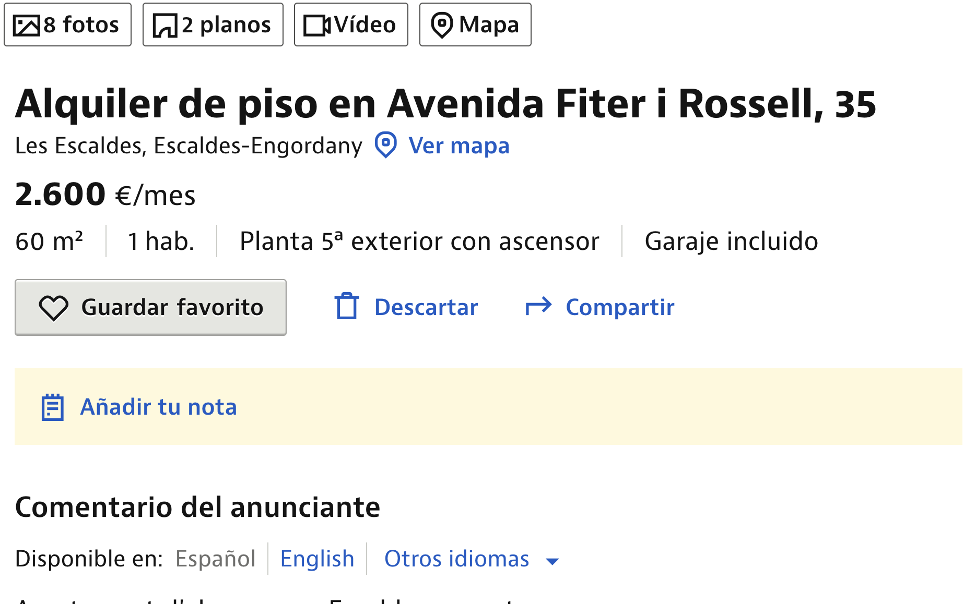Click the blue location pin beside Ver mapa
The image size is (964, 604).
386,144
